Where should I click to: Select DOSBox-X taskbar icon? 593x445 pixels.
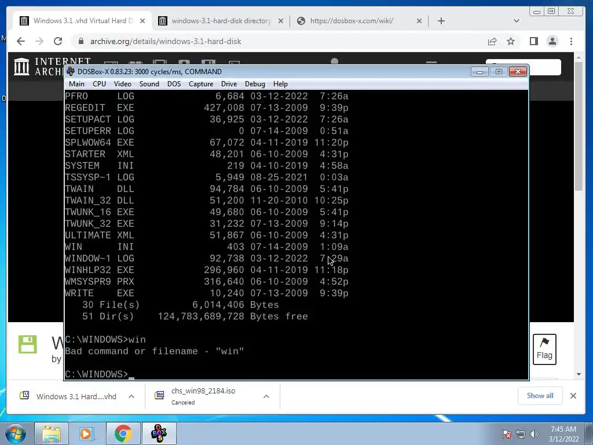point(159,433)
